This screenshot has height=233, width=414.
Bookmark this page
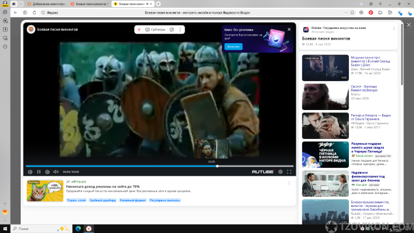pos(352,12)
